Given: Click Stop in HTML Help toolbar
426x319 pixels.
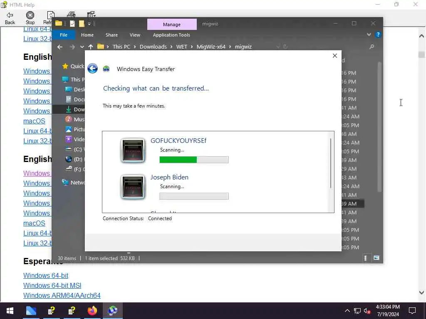Looking at the screenshot, I should pos(30,18).
